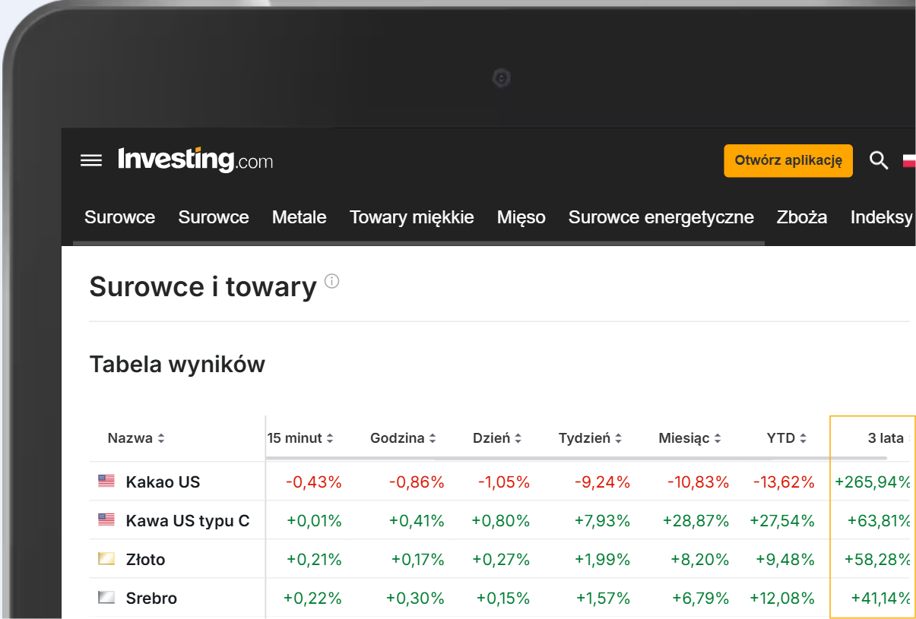Sort table by Nazwa column

click(136, 438)
